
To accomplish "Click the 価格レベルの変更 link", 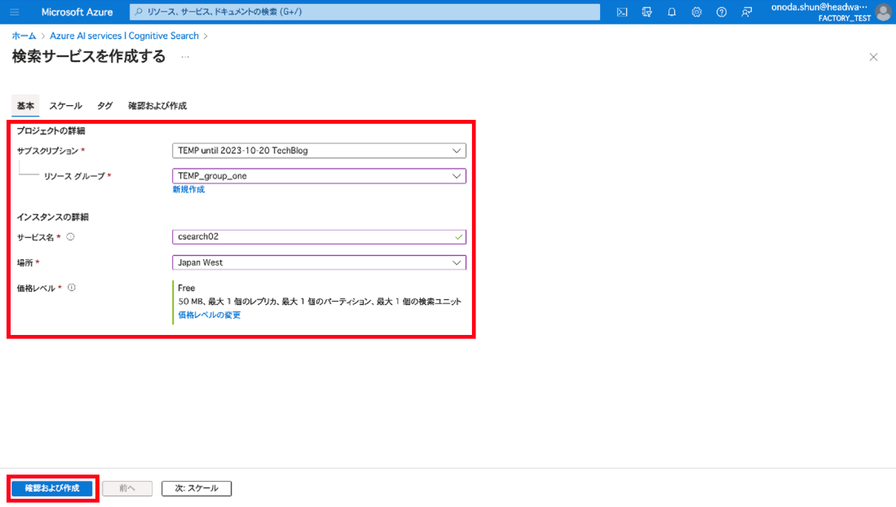I will click(x=210, y=315).
